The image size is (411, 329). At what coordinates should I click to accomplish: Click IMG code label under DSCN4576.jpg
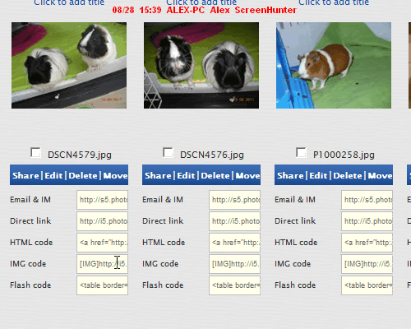pyautogui.click(x=160, y=264)
